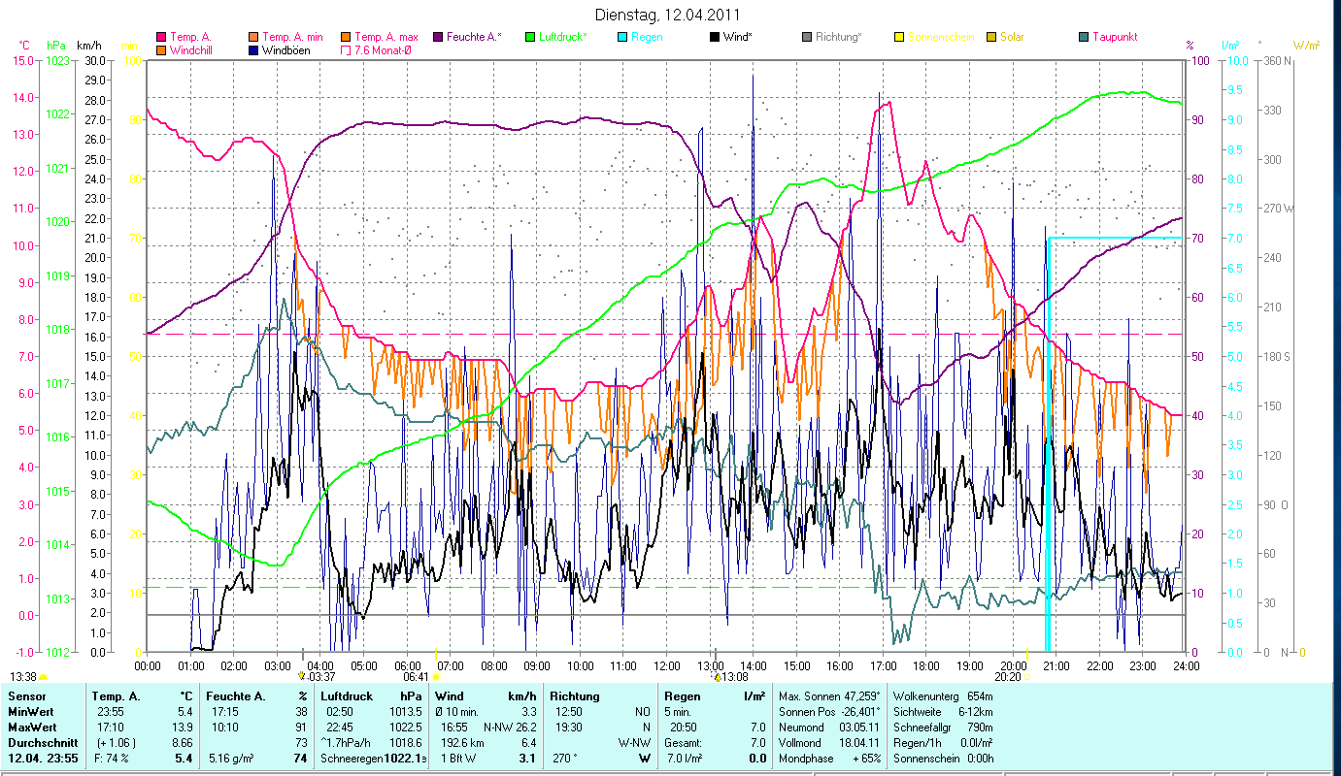Click the sunrise marker at 06:41
The height and width of the screenshot is (776, 1341).
click(436, 678)
